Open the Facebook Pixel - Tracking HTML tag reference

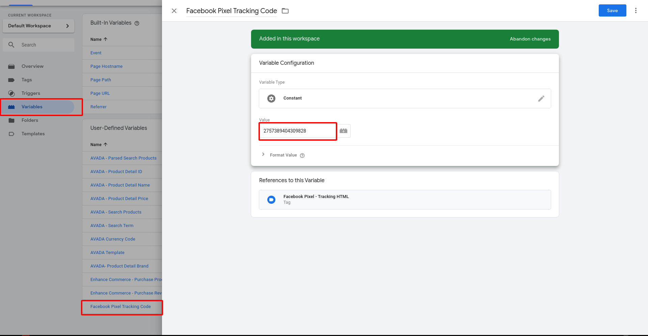(405, 200)
